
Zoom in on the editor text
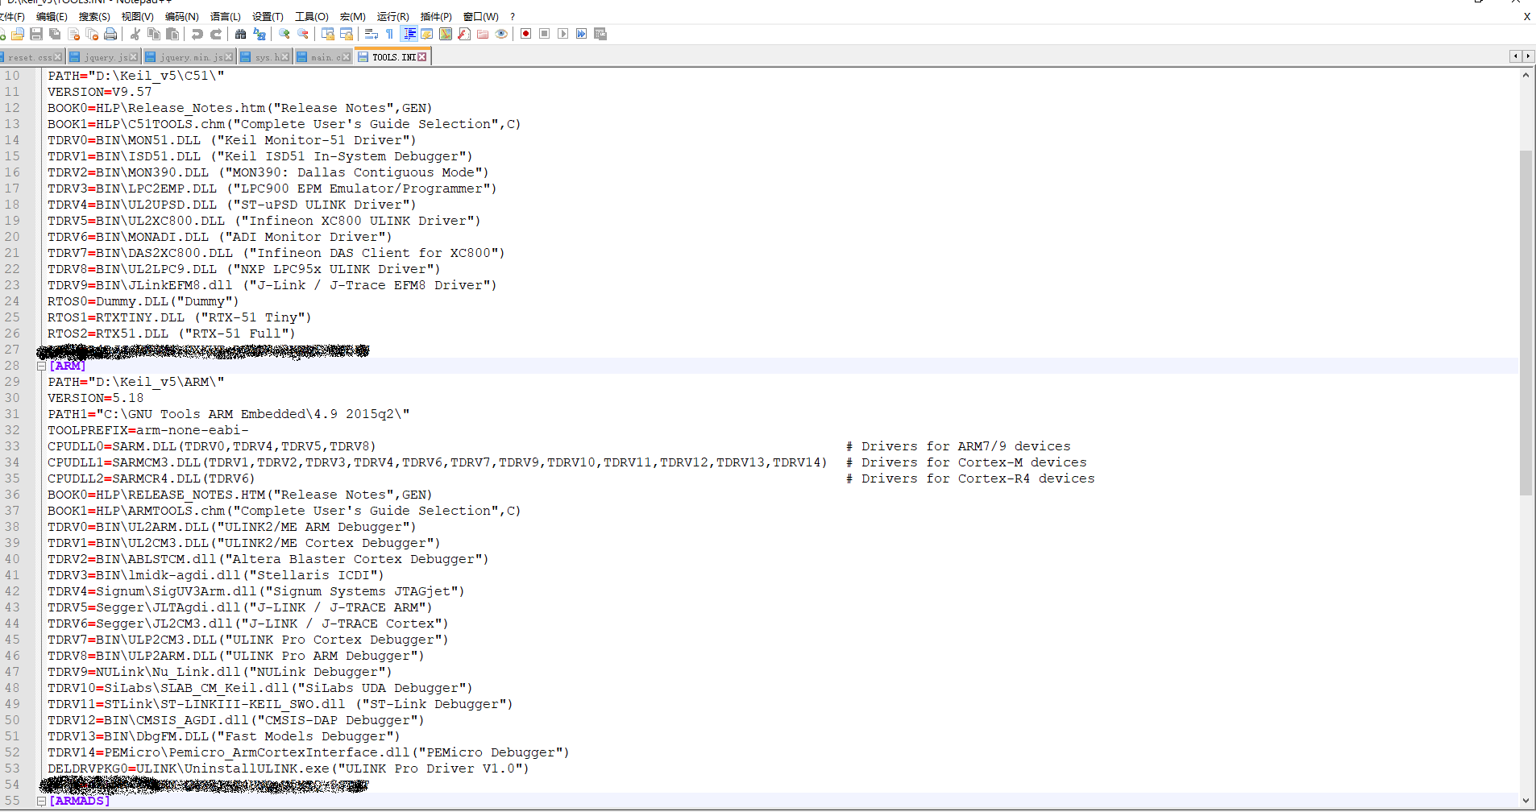284,34
